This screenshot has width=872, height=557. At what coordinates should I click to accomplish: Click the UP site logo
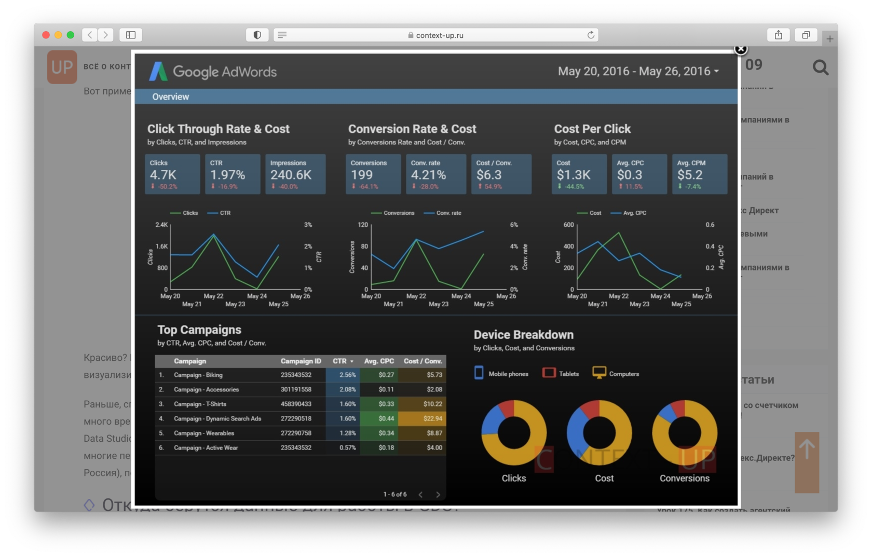(x=62, y=67)
